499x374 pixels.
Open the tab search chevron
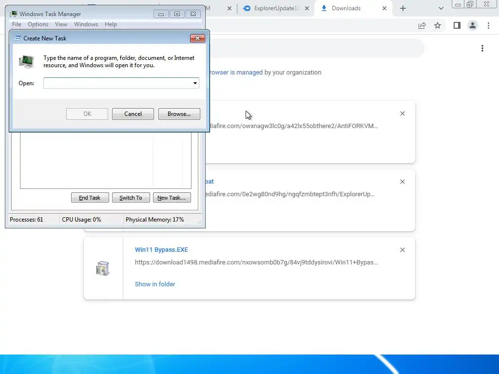[x=441, y=8]
